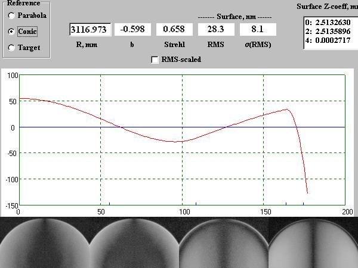This screenshot has width=358, height=268.
Task: Click the zone tick mark near 163
Action: tap(286, 204)
